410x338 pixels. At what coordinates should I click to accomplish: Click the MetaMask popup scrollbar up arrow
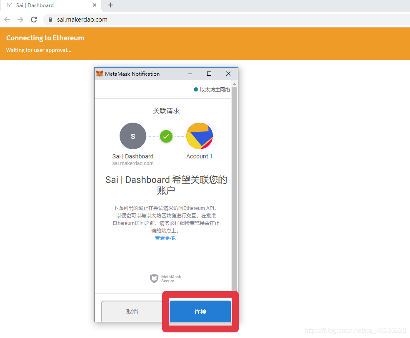click(x=235, y=84)
